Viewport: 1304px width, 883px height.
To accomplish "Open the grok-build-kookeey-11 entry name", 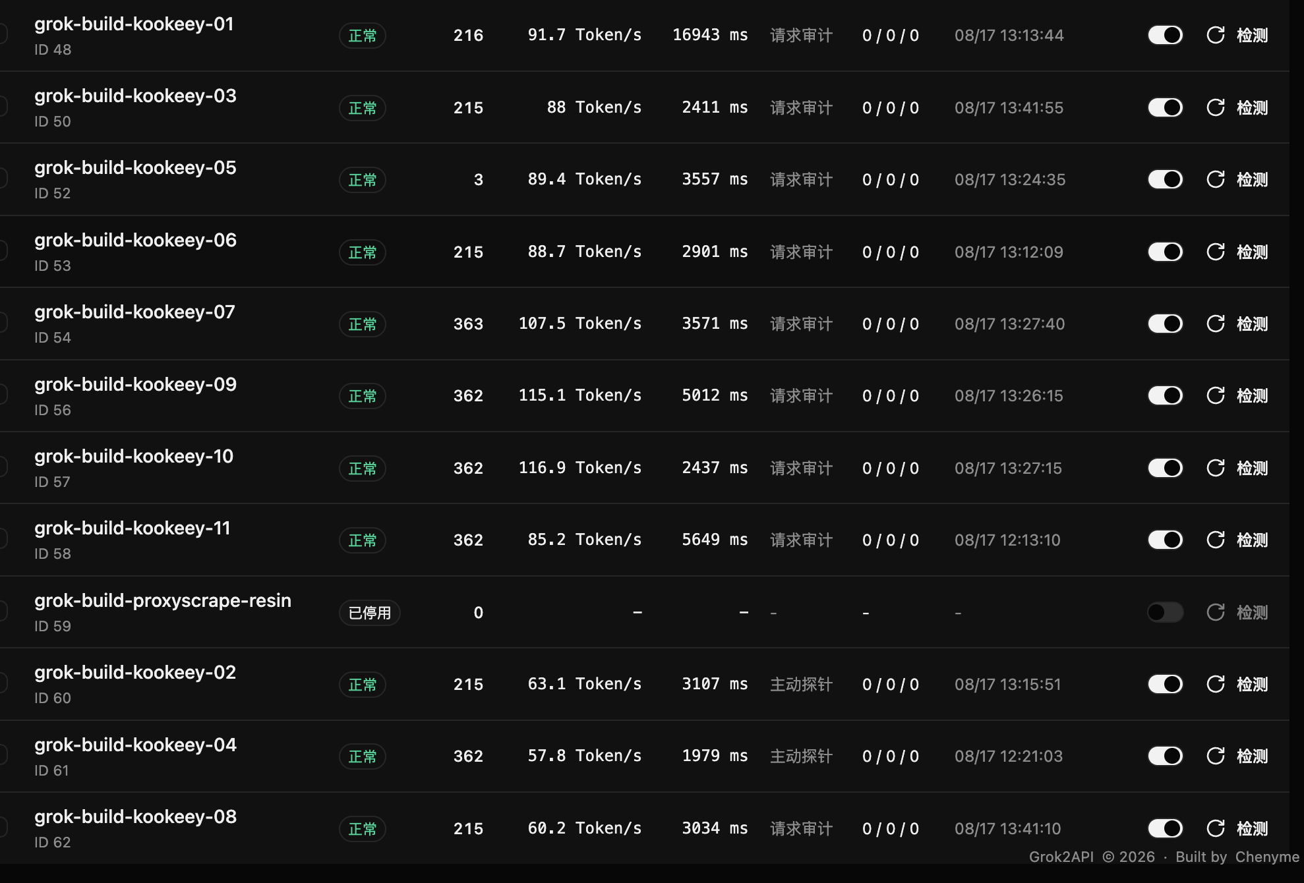I will 133,528.
